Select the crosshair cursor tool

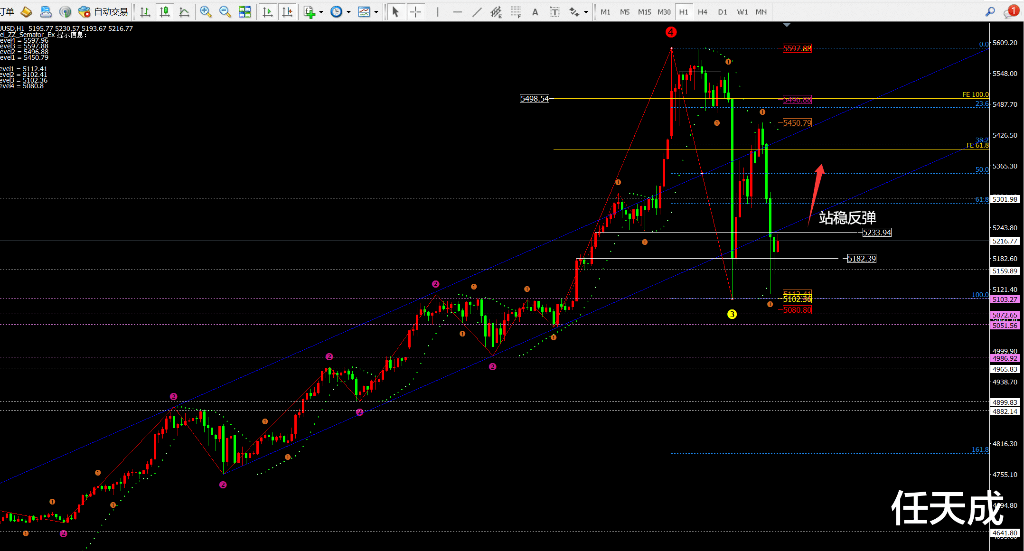tap(415, 12)
